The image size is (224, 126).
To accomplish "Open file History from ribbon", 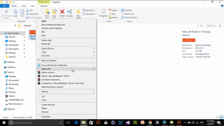I will pos(113,17).
